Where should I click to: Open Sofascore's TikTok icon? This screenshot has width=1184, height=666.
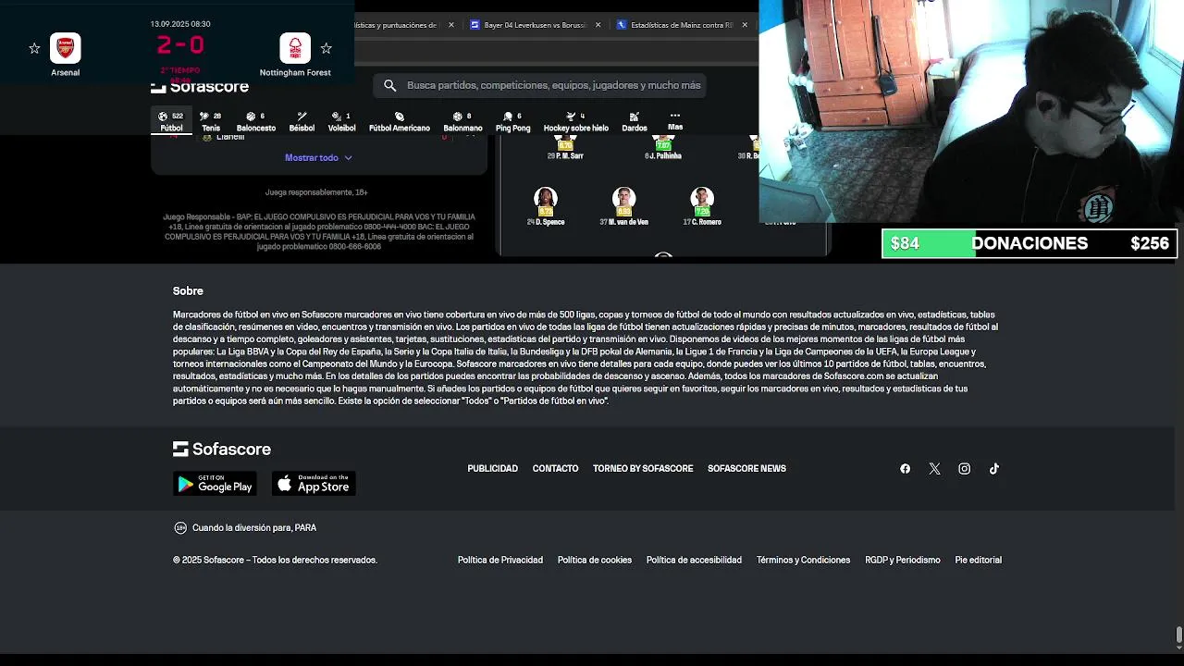(994, 469)
